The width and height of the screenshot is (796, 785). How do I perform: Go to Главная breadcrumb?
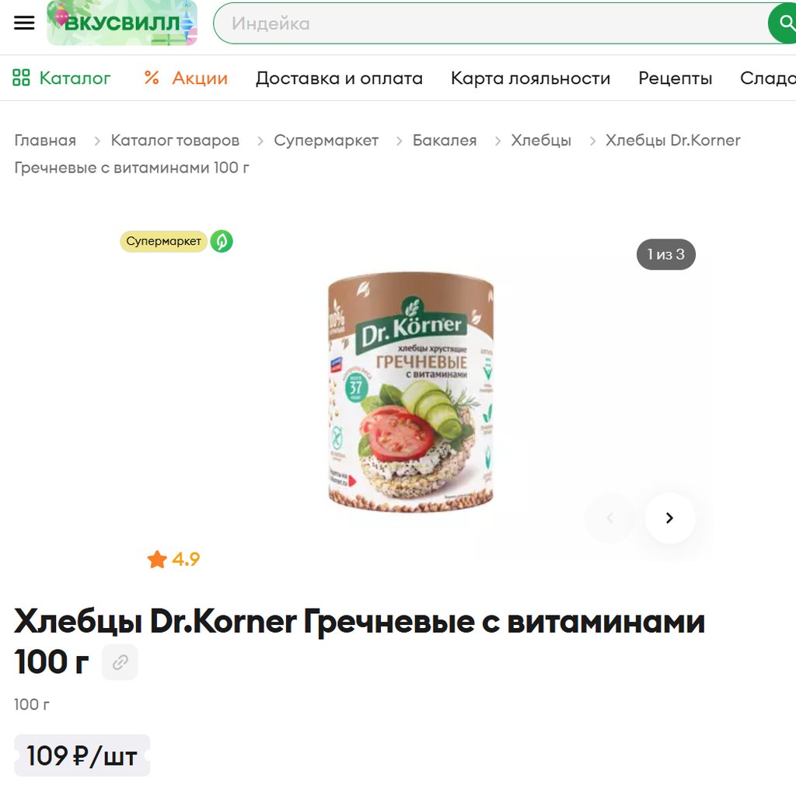point(45,140)
